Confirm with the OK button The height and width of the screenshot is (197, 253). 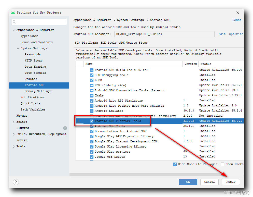pos(188,182)
